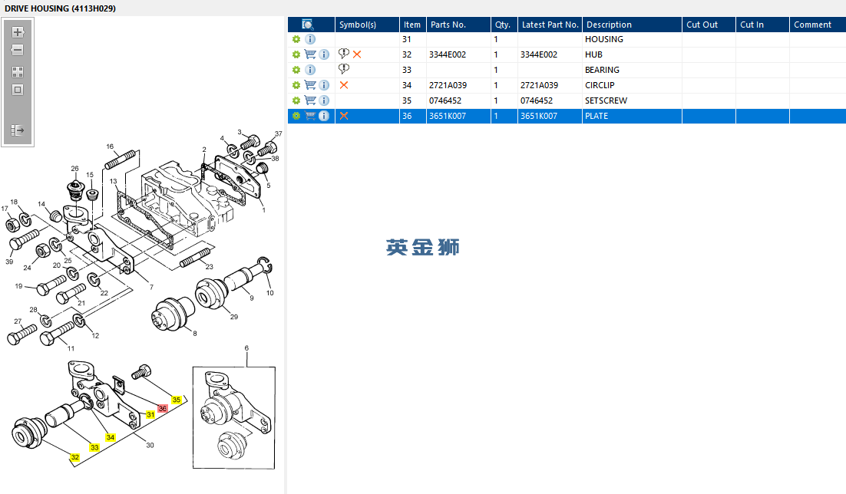Click the Comment column header
846x494 pixels.
coord(818,25)
